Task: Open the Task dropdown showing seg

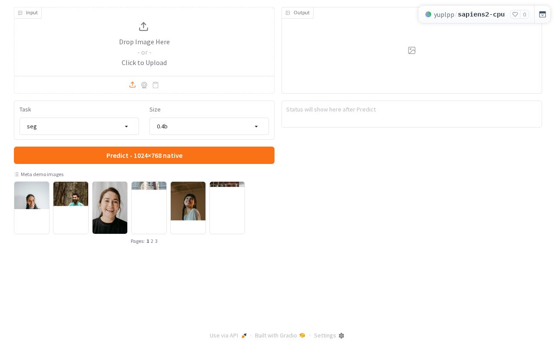Action: coord(79,126)
